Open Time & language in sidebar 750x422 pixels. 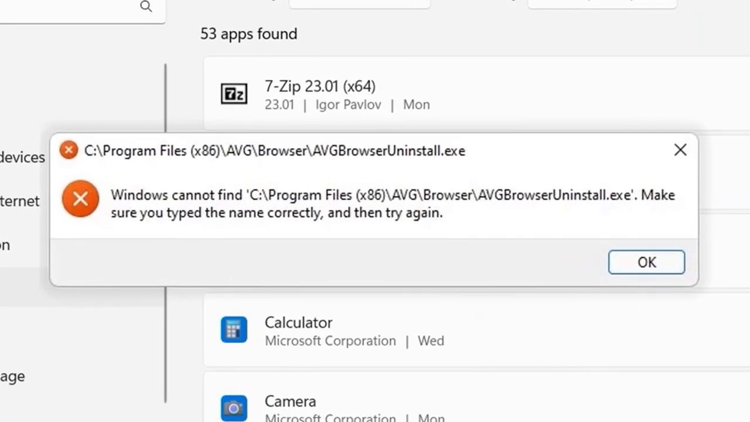[x=13, y=376]
